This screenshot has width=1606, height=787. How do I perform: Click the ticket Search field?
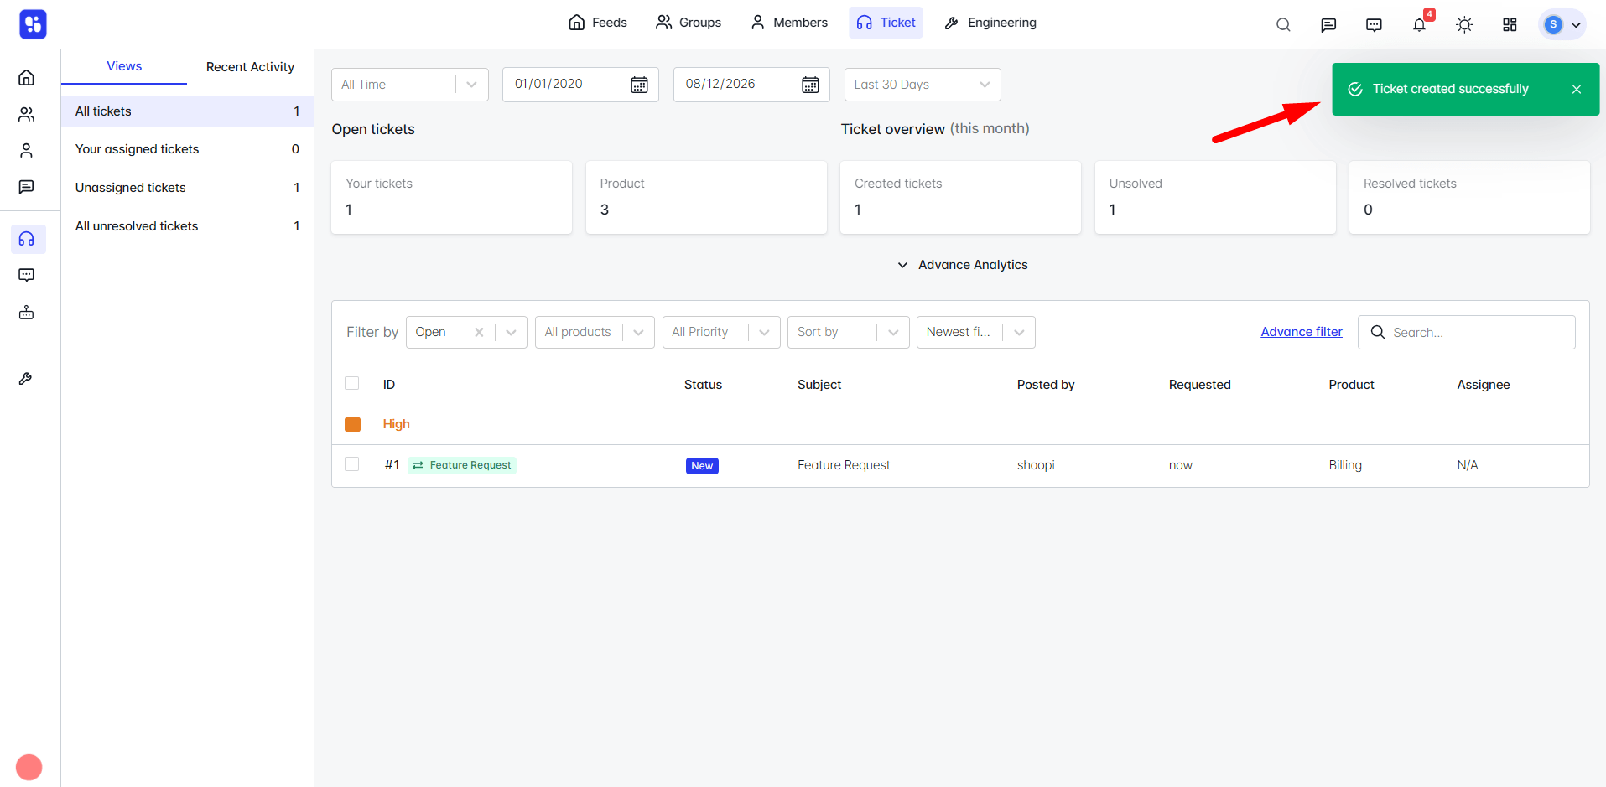tap(1467, 333)
